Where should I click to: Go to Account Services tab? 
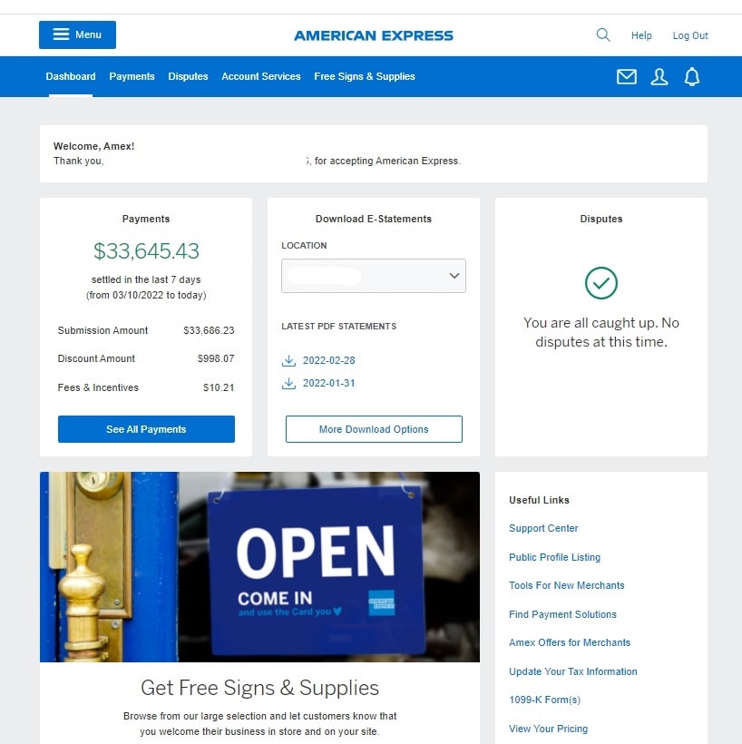click(260, 76)
